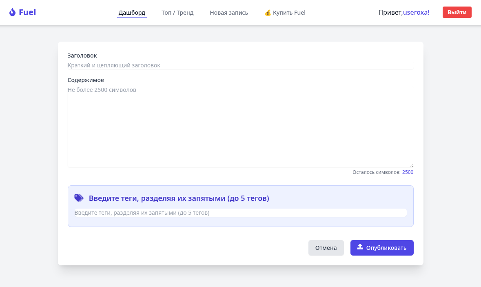This screenshot has width=481, height=287.
Task: Focus the comma-separated tags input field
Action: click(x=240, y=213)
